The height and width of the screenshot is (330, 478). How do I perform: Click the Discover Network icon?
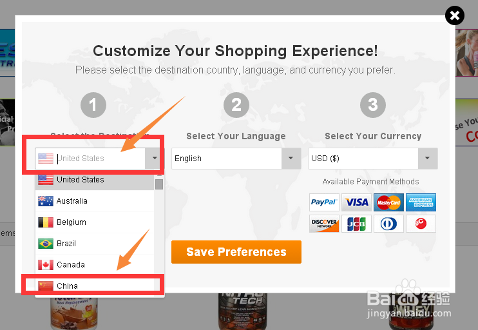click(324, 224)
